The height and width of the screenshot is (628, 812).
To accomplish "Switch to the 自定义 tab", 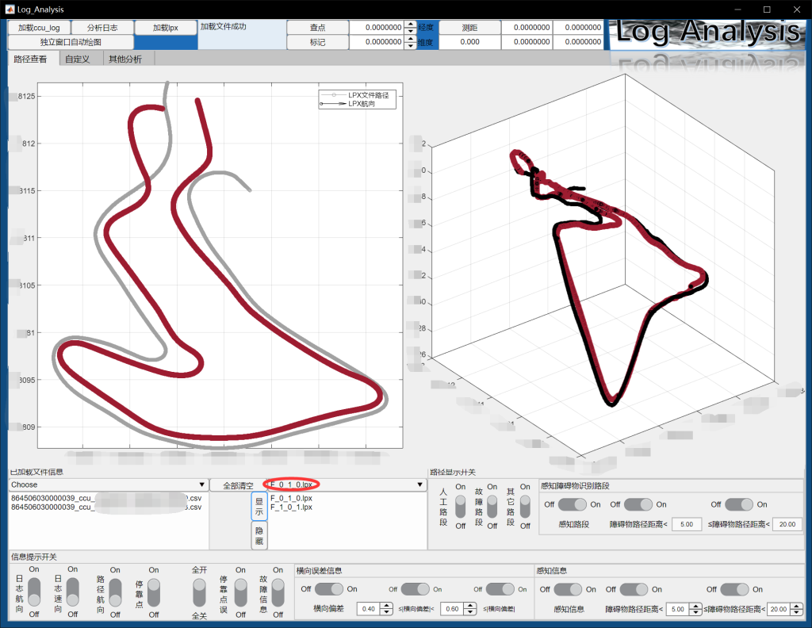I will (77, 59).
